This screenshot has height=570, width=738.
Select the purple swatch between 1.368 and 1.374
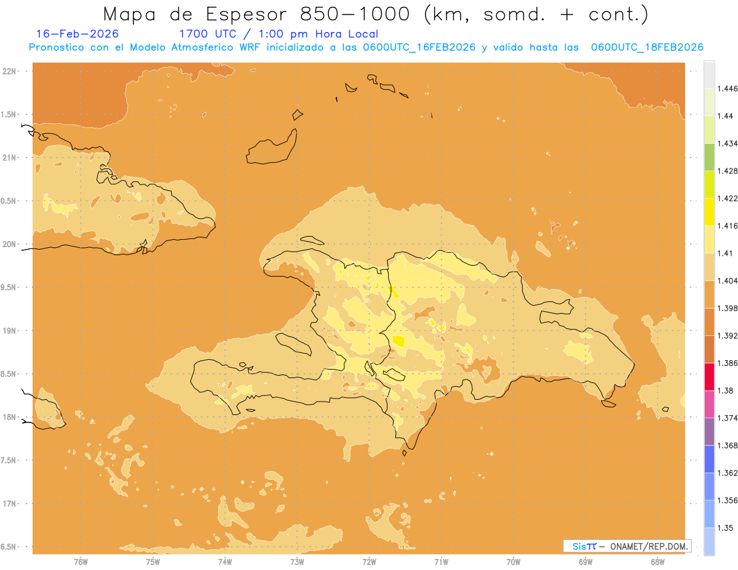[709, 432]
